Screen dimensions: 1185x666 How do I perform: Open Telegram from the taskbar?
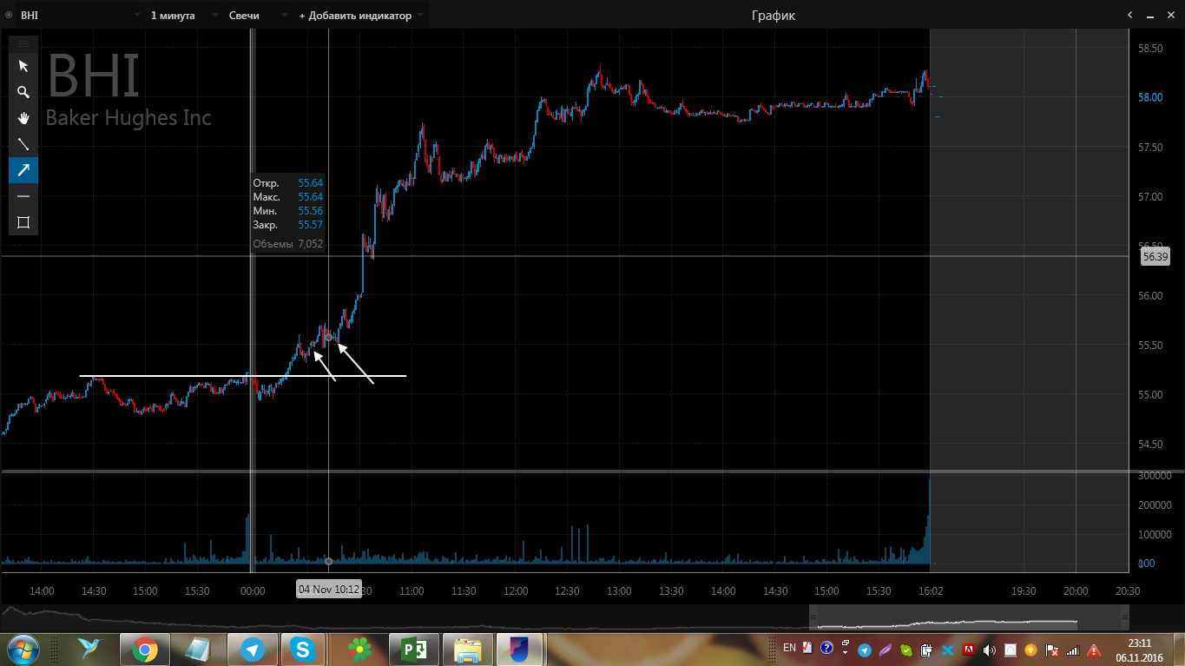pyautogui.click(x=253, y=649)
